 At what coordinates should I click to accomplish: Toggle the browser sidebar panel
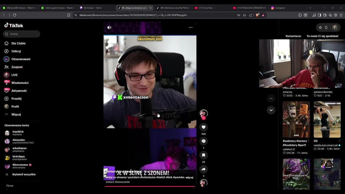coord(319,15)
